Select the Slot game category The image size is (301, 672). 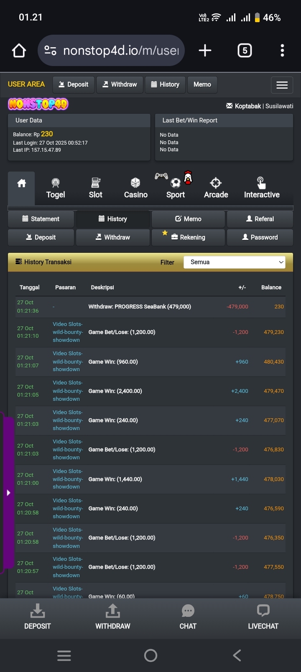[x=95, y=188]
